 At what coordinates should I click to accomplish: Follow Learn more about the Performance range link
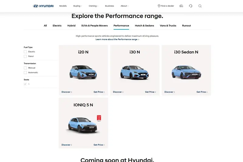tap(117, 40)
